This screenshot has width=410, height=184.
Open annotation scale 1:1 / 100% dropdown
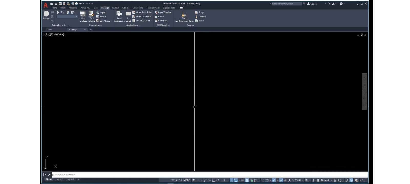(298, 180)
